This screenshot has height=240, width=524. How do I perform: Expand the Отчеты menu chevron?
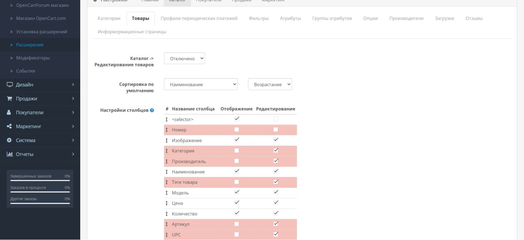[73, 154]
